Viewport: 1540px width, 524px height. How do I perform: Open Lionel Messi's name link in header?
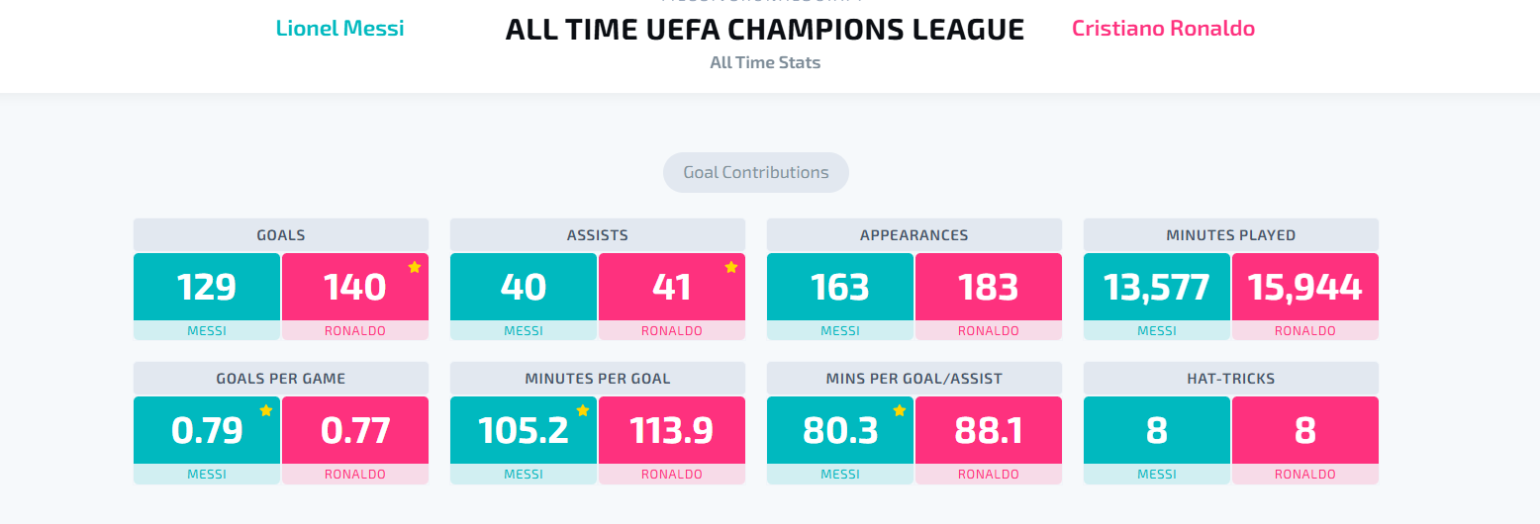coord(339,29)
